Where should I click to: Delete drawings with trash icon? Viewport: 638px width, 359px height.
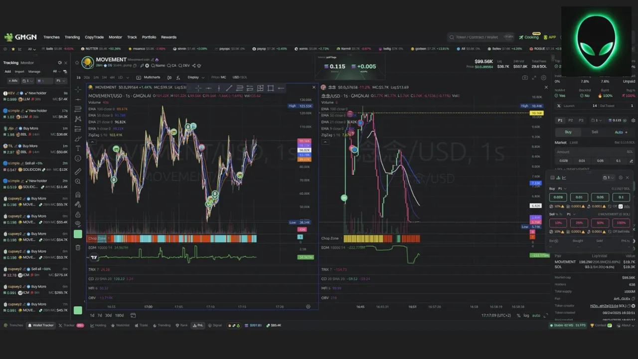tap(78, 247)
